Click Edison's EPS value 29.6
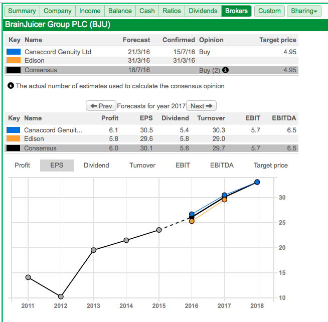Viewport: 328px width, 322px height. click(x=146, y=138)
